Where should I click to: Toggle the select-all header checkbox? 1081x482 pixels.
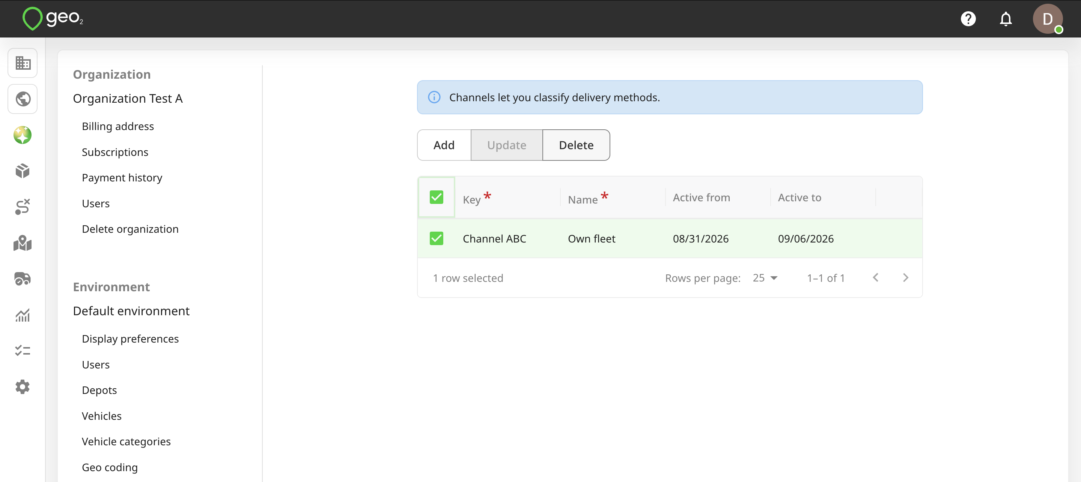pyautogui.click(x=437, y=197)
